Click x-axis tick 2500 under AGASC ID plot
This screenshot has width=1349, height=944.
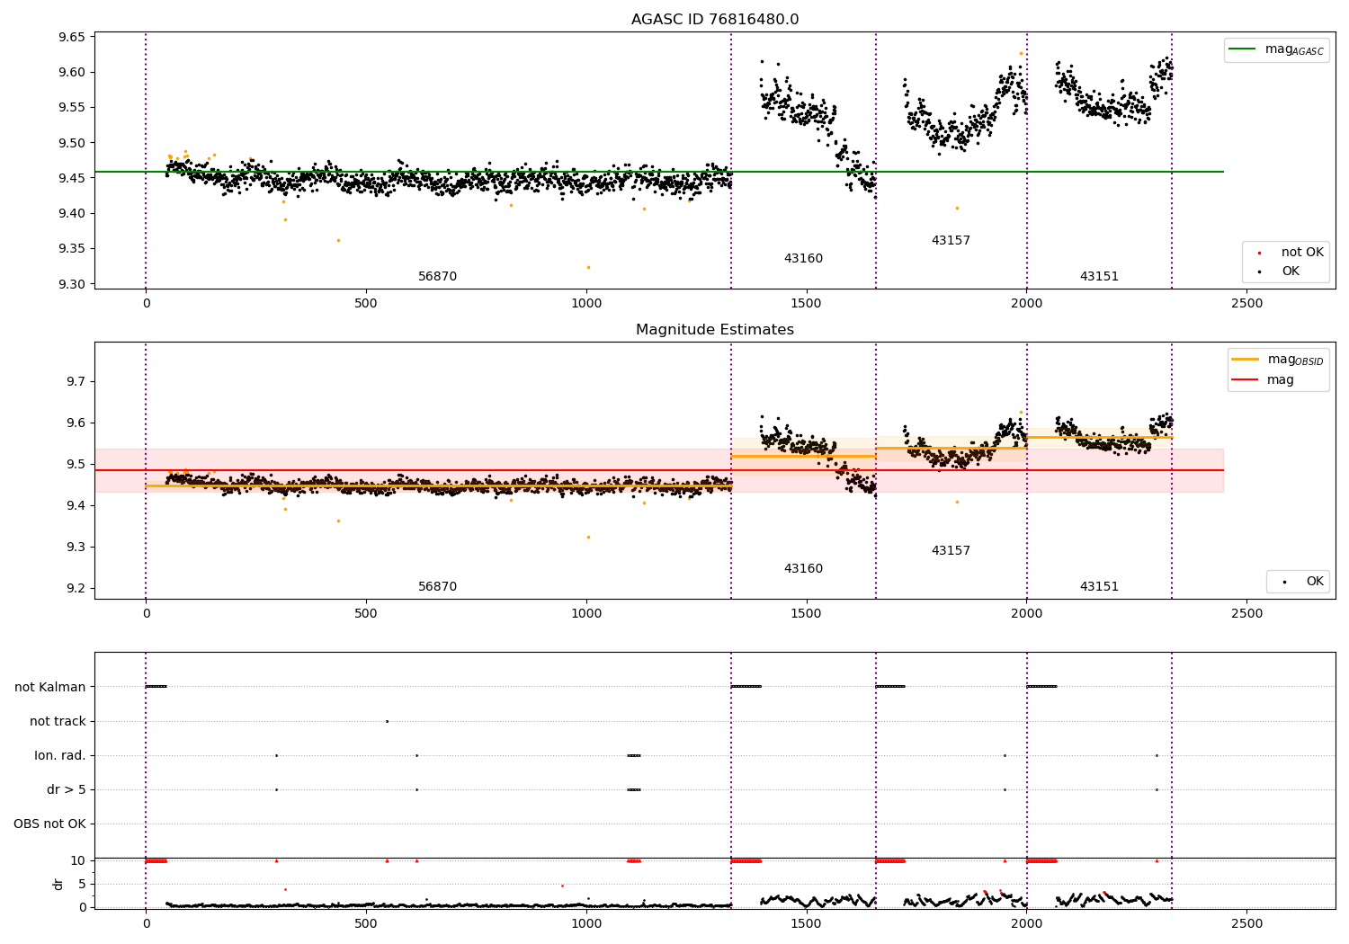[1246, 304]
